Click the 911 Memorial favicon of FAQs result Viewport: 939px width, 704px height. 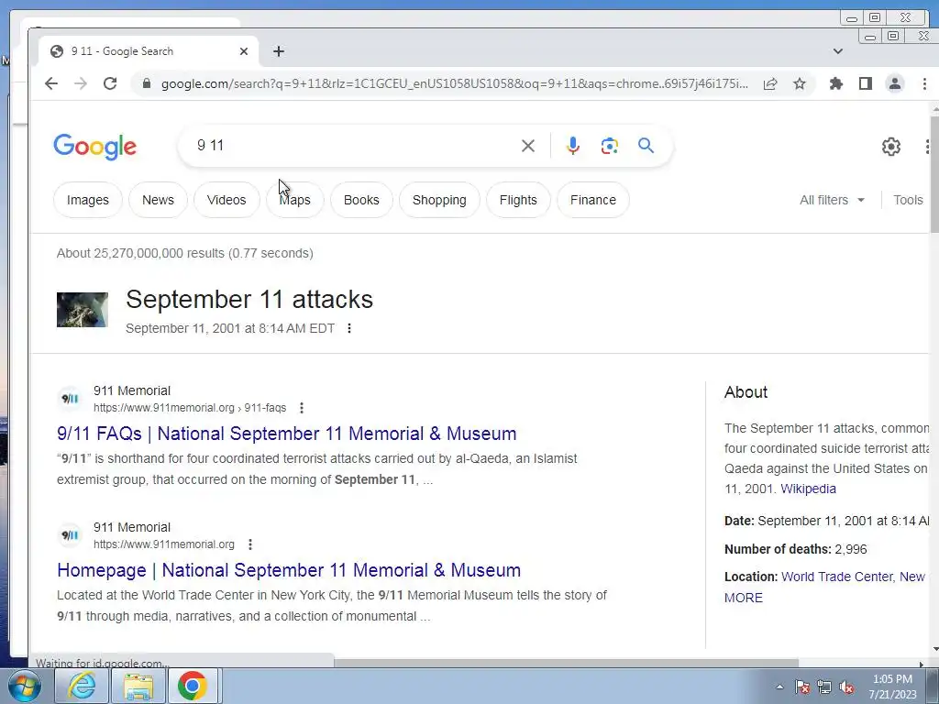click(x=70, y=399)
